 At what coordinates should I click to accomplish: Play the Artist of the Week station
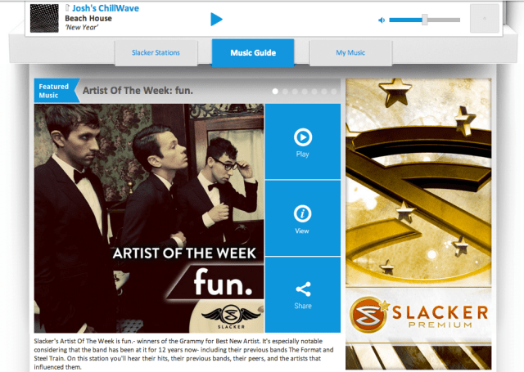(x=303, y=141)
